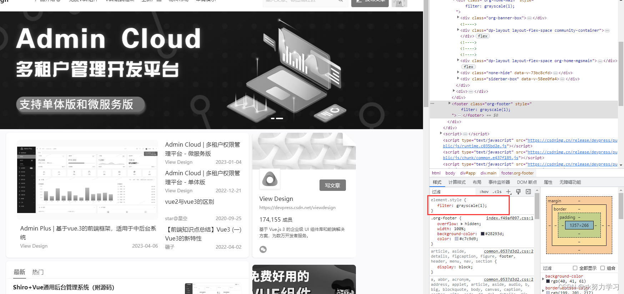
Task: Click computed pane 过滤 filter input
Action: coord(556,268)
